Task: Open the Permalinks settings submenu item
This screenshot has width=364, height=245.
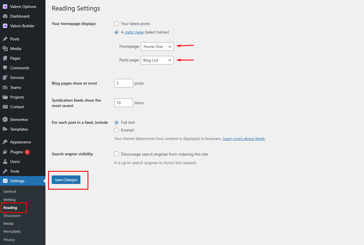Action: pos(12,231)
